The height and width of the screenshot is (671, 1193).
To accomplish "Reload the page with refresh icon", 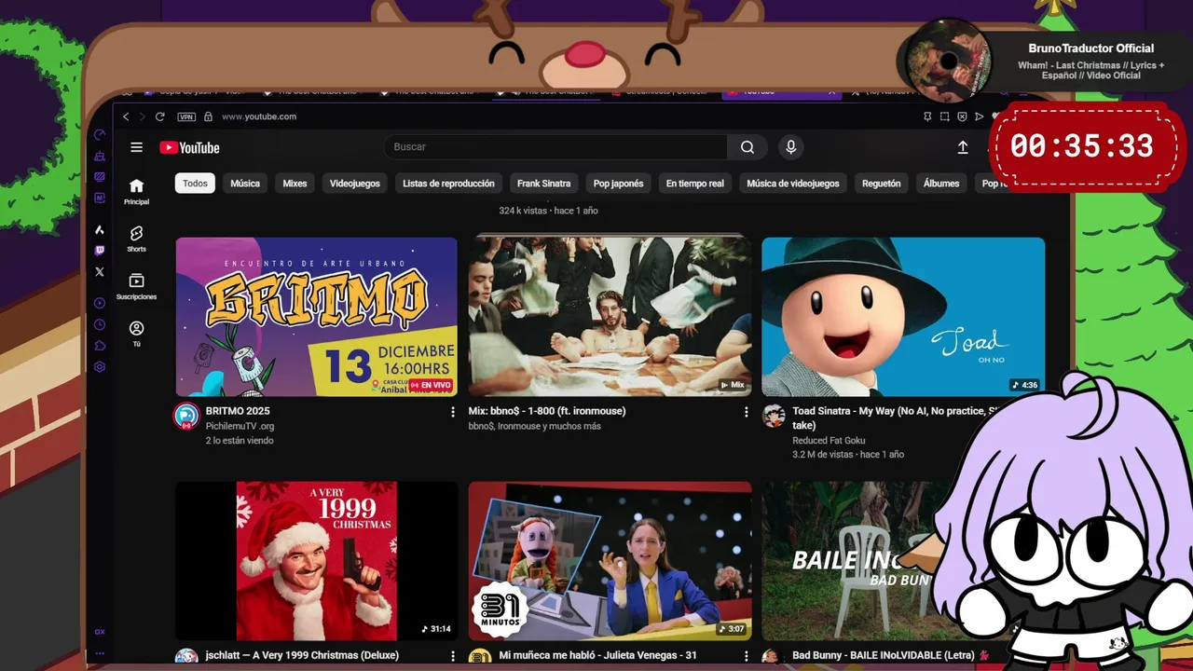I will pos(159,116).
